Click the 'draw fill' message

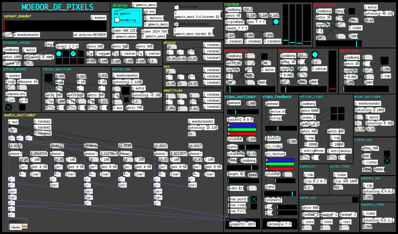click(x=237, y=211)
